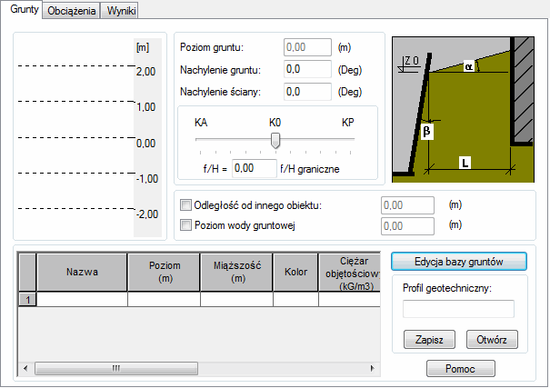Click the 2,00 level on soil profile scale

[x=146, y=72]
